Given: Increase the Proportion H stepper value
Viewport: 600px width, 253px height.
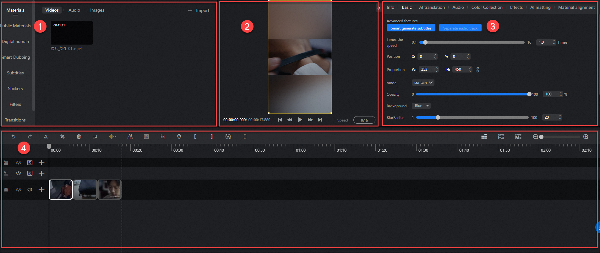Looking at the screenshot, I should pyautogui.click(x=470, y=68).
